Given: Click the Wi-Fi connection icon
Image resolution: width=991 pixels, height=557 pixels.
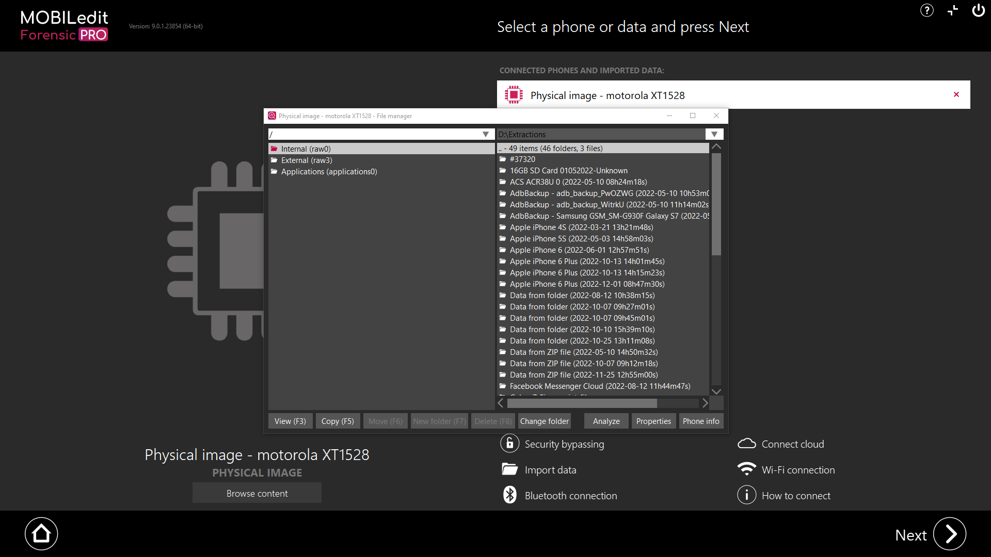Looking at the screenshot, I should point(746,469).
